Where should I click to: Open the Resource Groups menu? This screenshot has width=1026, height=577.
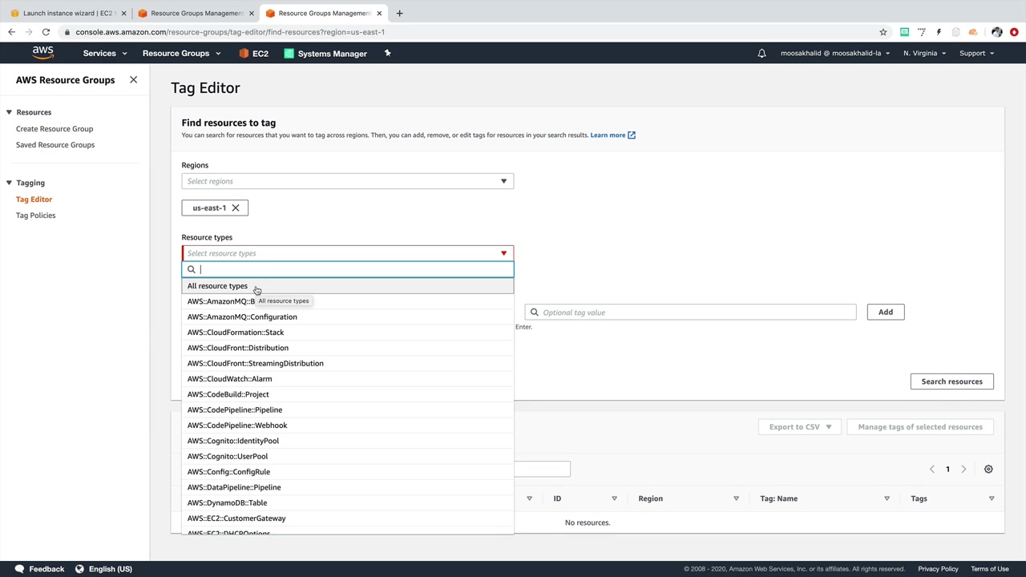(x=181, y=54)
